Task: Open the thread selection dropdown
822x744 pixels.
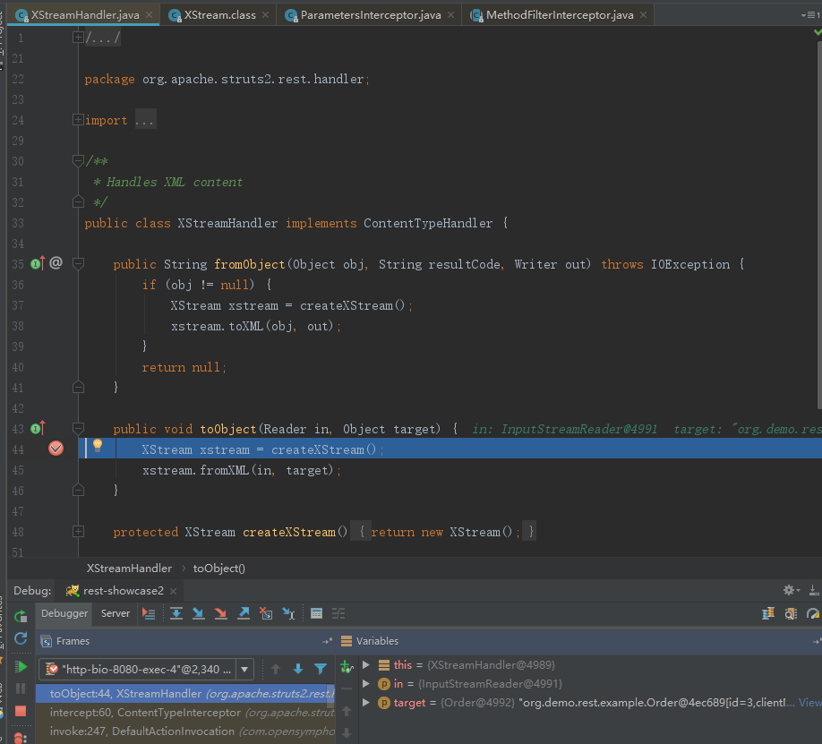Action: pyautogui.click(x=245, y=669)
